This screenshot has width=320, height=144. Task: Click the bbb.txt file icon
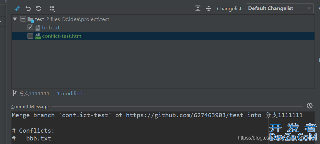point(38,28)
